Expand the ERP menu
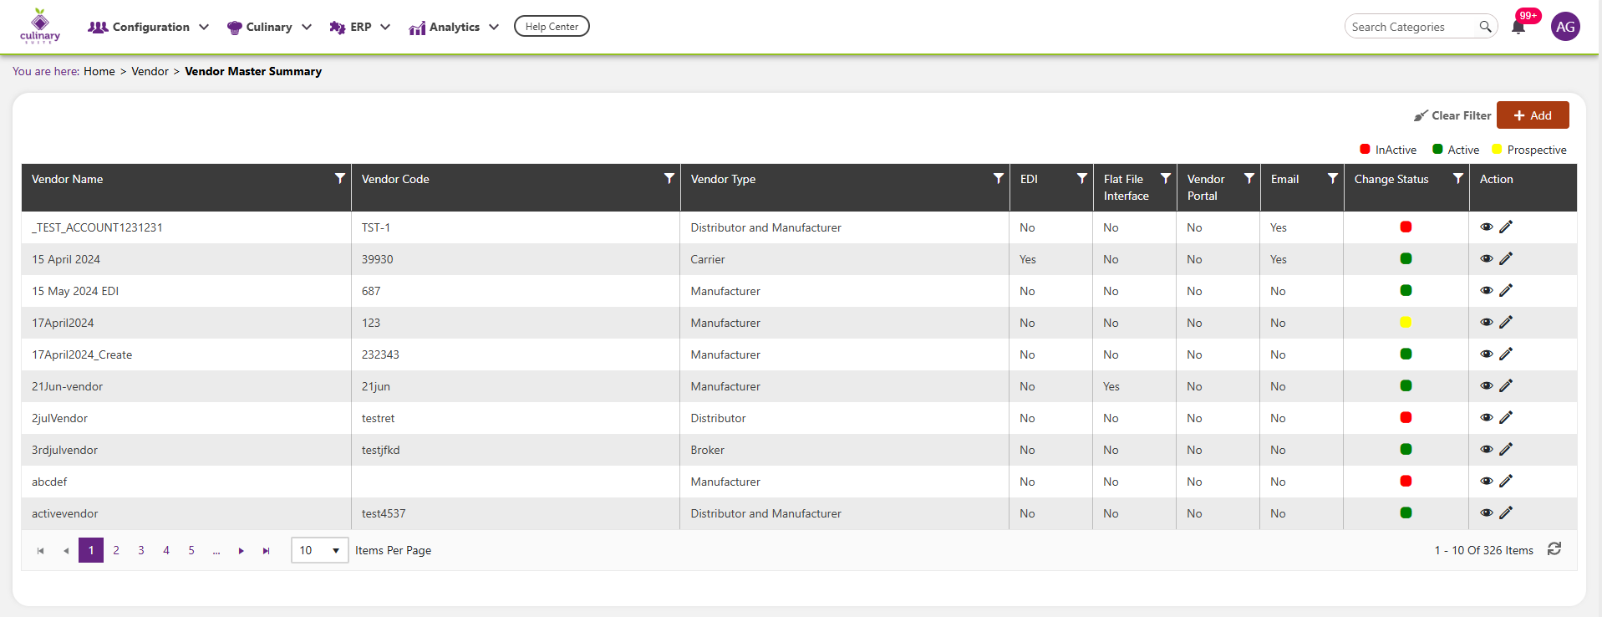Screen dimensions: 1602x617 click(360, 27)
